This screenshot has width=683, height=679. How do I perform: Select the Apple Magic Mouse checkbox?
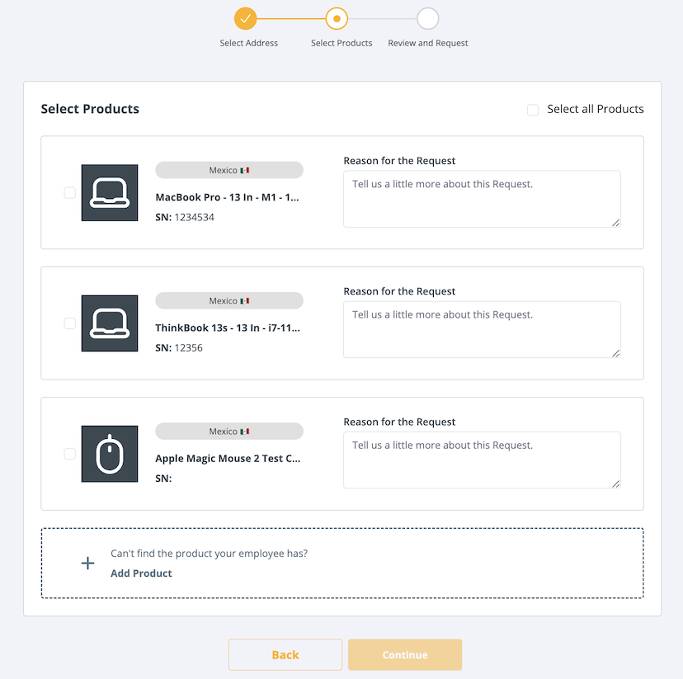pos(70,454)
